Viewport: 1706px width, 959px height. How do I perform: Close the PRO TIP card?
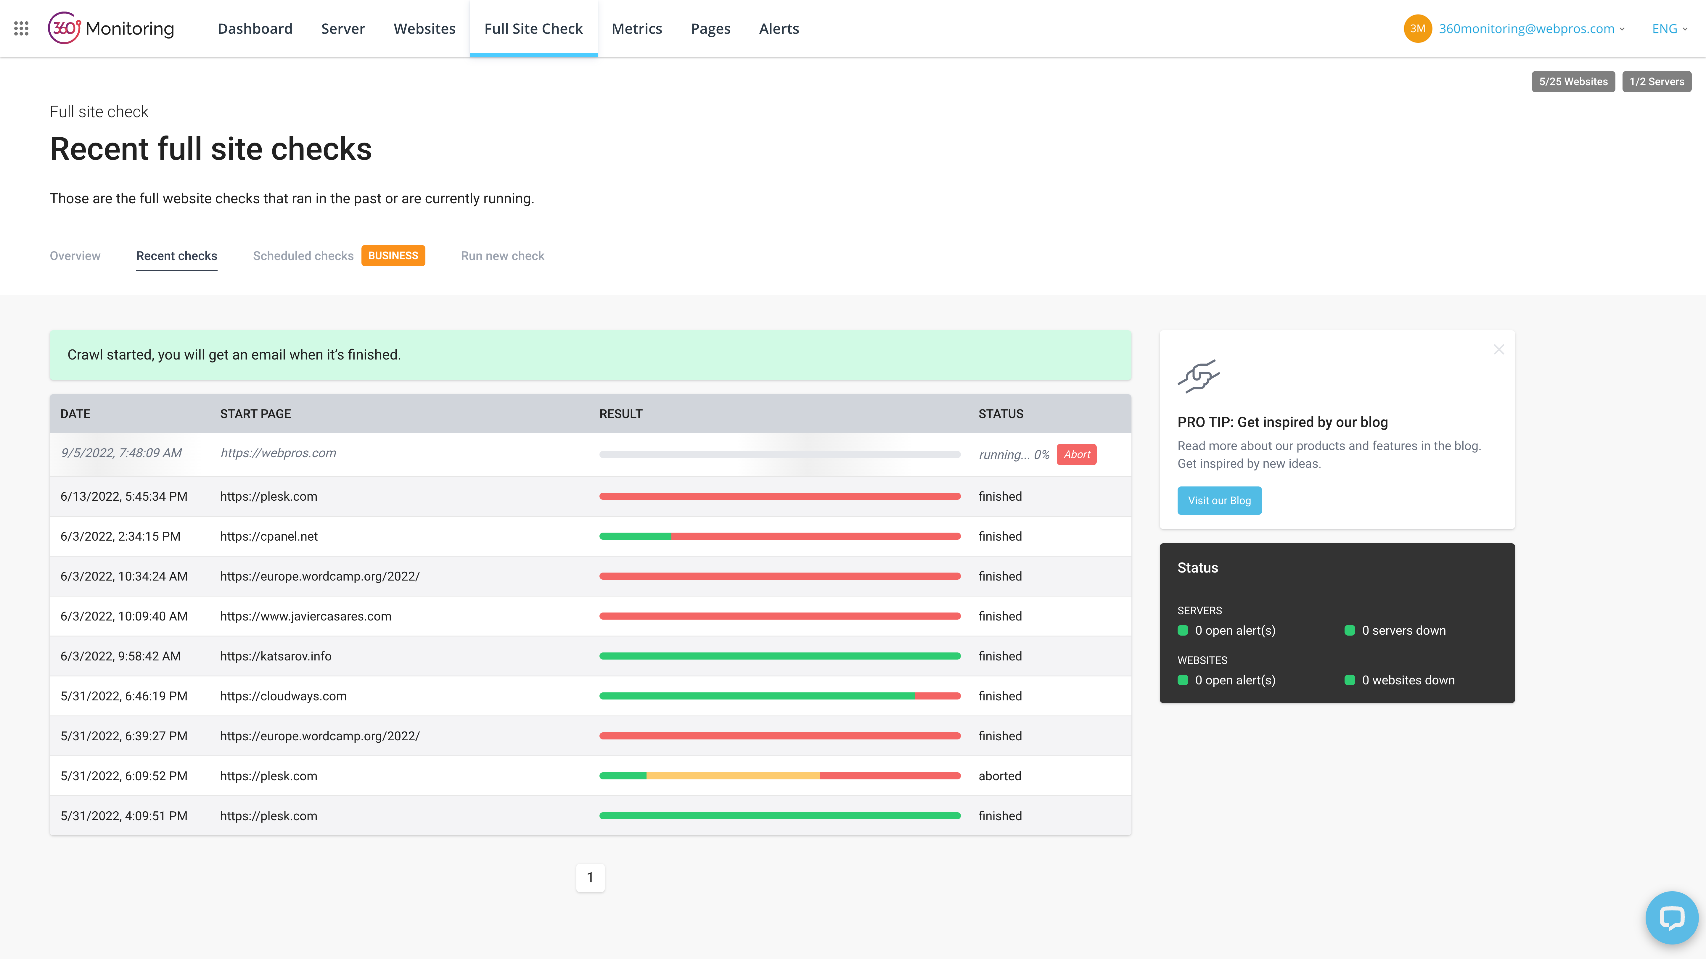coord(1499,349)
